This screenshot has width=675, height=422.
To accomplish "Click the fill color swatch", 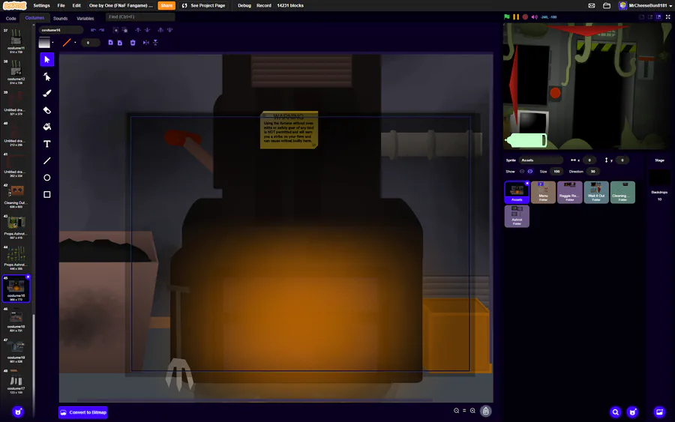I will (44, 43).
